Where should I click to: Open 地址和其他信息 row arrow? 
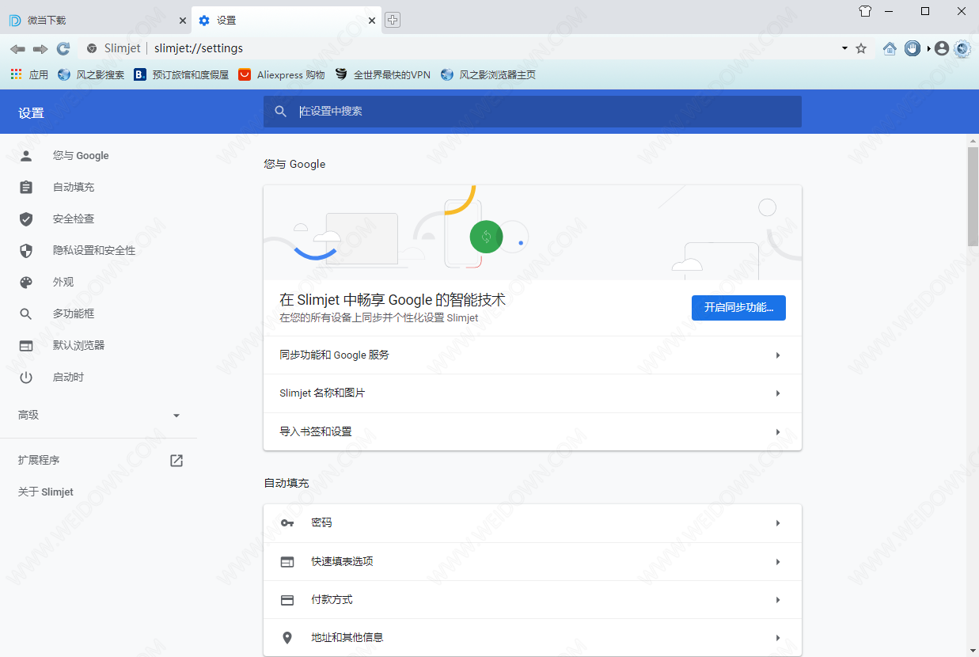[x=778, y=638]
